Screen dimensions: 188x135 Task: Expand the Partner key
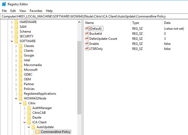pos(16,84)
